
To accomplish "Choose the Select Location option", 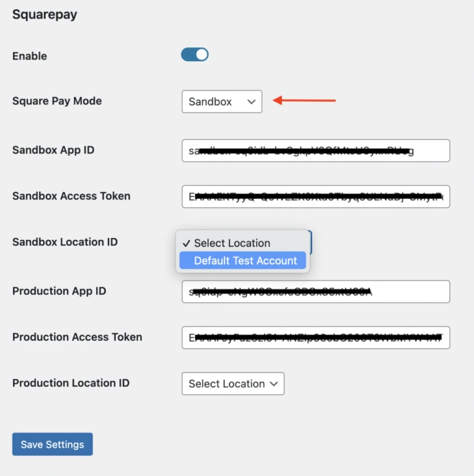I will click(x=243, y=243).
